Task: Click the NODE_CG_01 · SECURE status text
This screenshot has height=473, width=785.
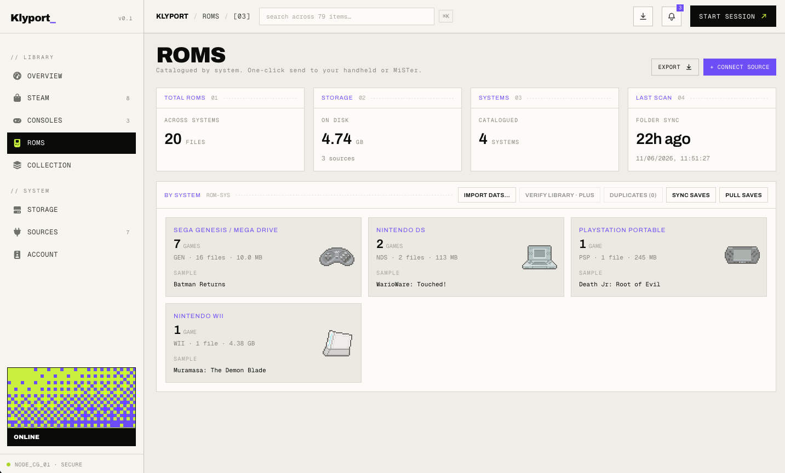Action: click(48, 465)
